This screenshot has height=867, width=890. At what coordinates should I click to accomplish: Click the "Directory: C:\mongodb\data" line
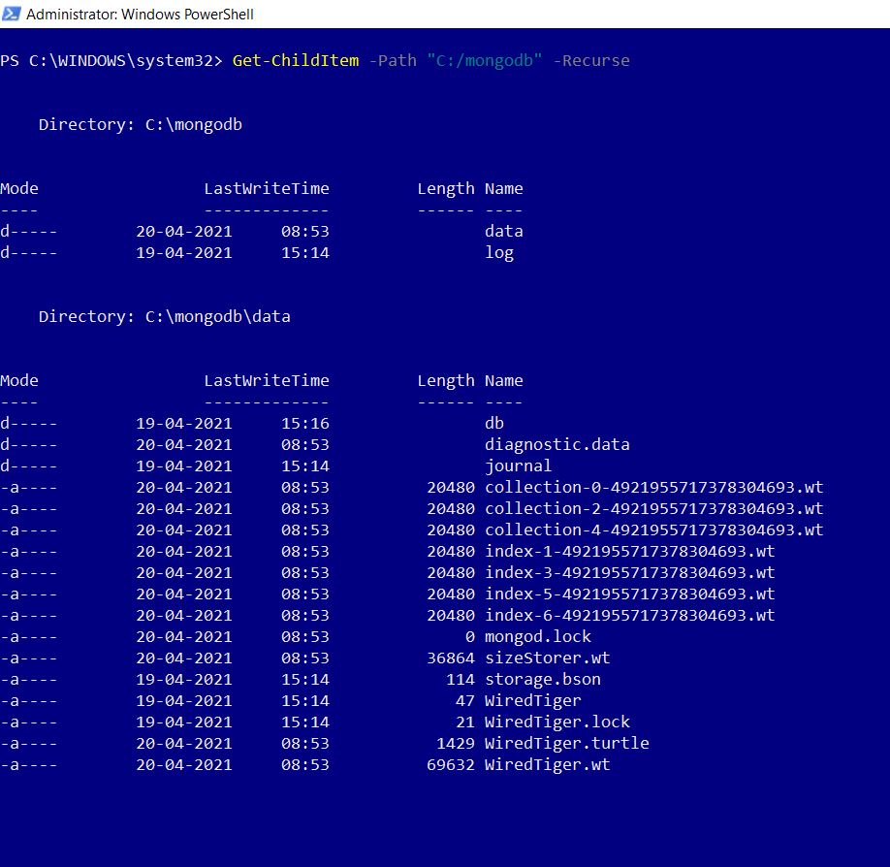[165, 316]
